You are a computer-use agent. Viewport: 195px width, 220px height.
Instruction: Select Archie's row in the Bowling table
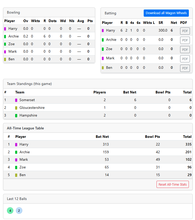click(46, 36)
